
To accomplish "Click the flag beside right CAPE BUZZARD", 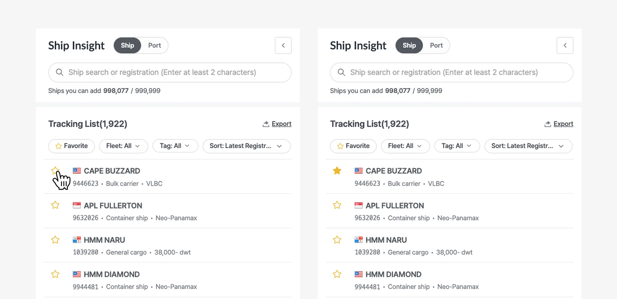I will [x=359, y=171].
